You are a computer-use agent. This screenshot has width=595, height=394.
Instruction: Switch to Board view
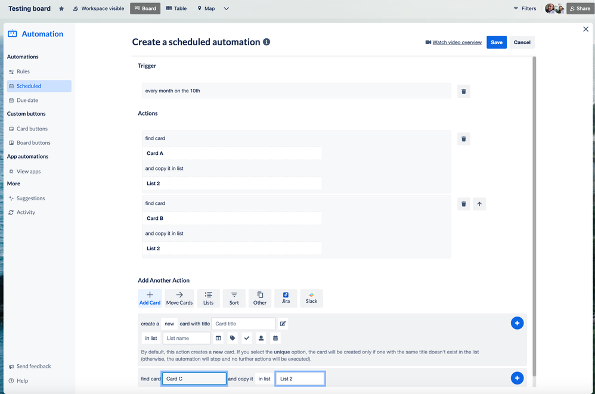[145, 8]
